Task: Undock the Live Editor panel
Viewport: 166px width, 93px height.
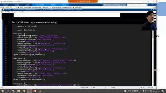Action: 153,10
